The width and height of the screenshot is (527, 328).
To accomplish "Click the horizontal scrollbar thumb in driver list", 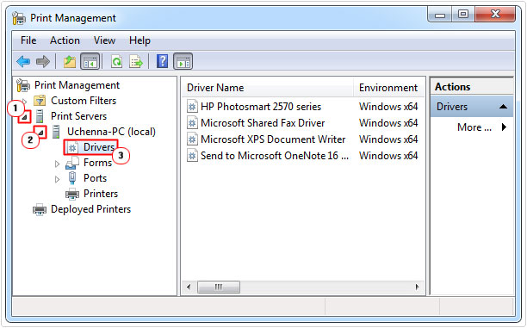I will coord(219,287).
